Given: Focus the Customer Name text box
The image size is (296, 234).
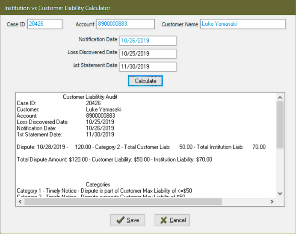Looking at the screenshot, I should point(242,24).
